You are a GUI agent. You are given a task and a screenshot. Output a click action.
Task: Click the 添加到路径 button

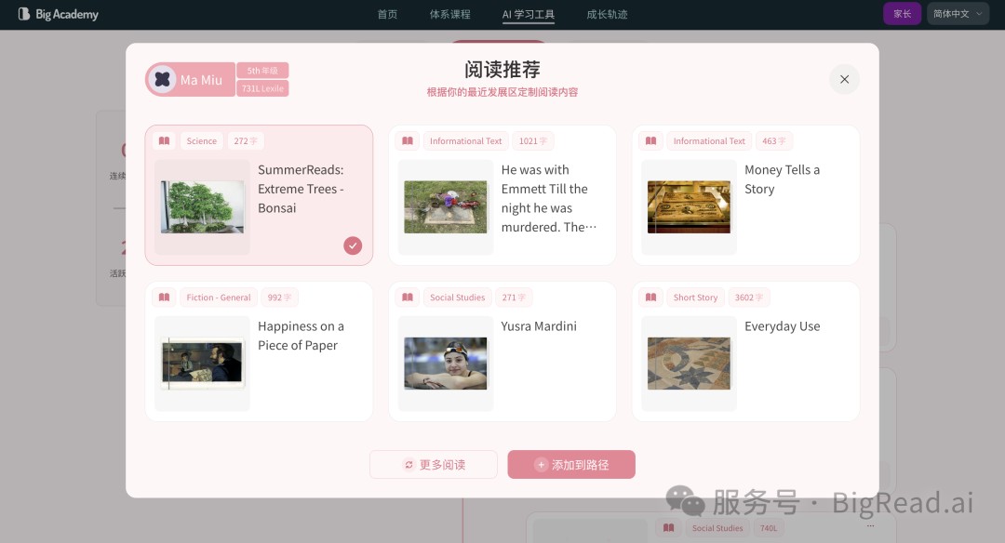[x=571, y=465]
